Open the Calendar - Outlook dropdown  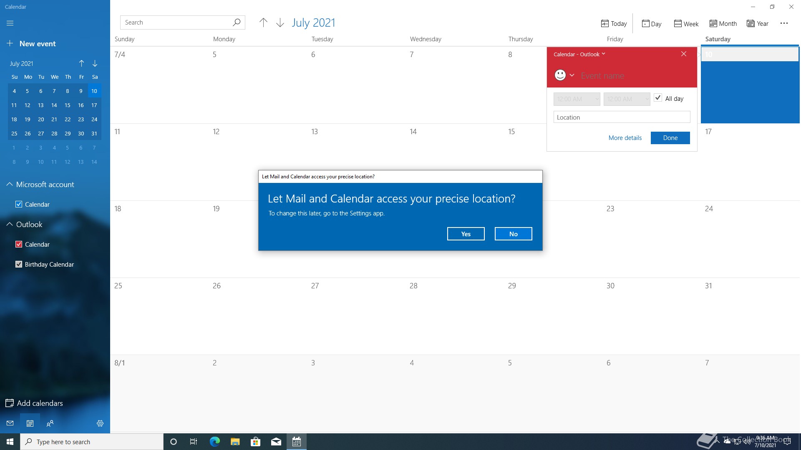[579, 54]
